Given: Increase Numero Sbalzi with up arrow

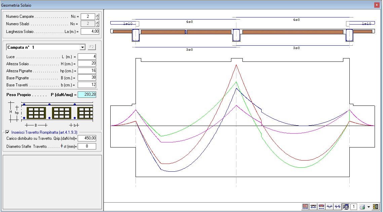Looking at the screenshot, I should pos(98,22).
